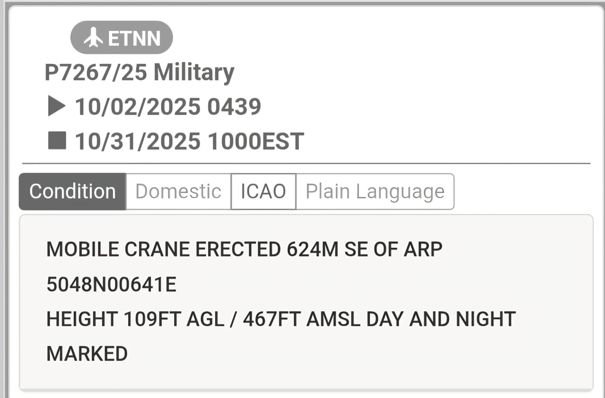Click the airplane icon in the ETNN badge
Viewport: 605px width, 398px height.
click(93, 37)
